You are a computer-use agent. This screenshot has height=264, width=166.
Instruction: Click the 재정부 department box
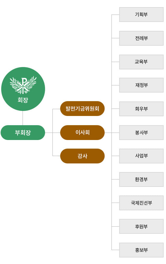click(x=141, y=85)
